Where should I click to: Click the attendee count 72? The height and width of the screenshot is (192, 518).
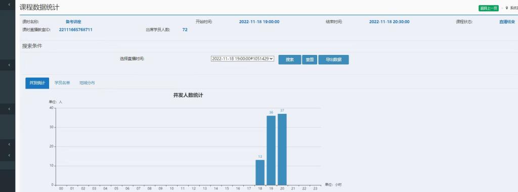[x=185, y=30]
